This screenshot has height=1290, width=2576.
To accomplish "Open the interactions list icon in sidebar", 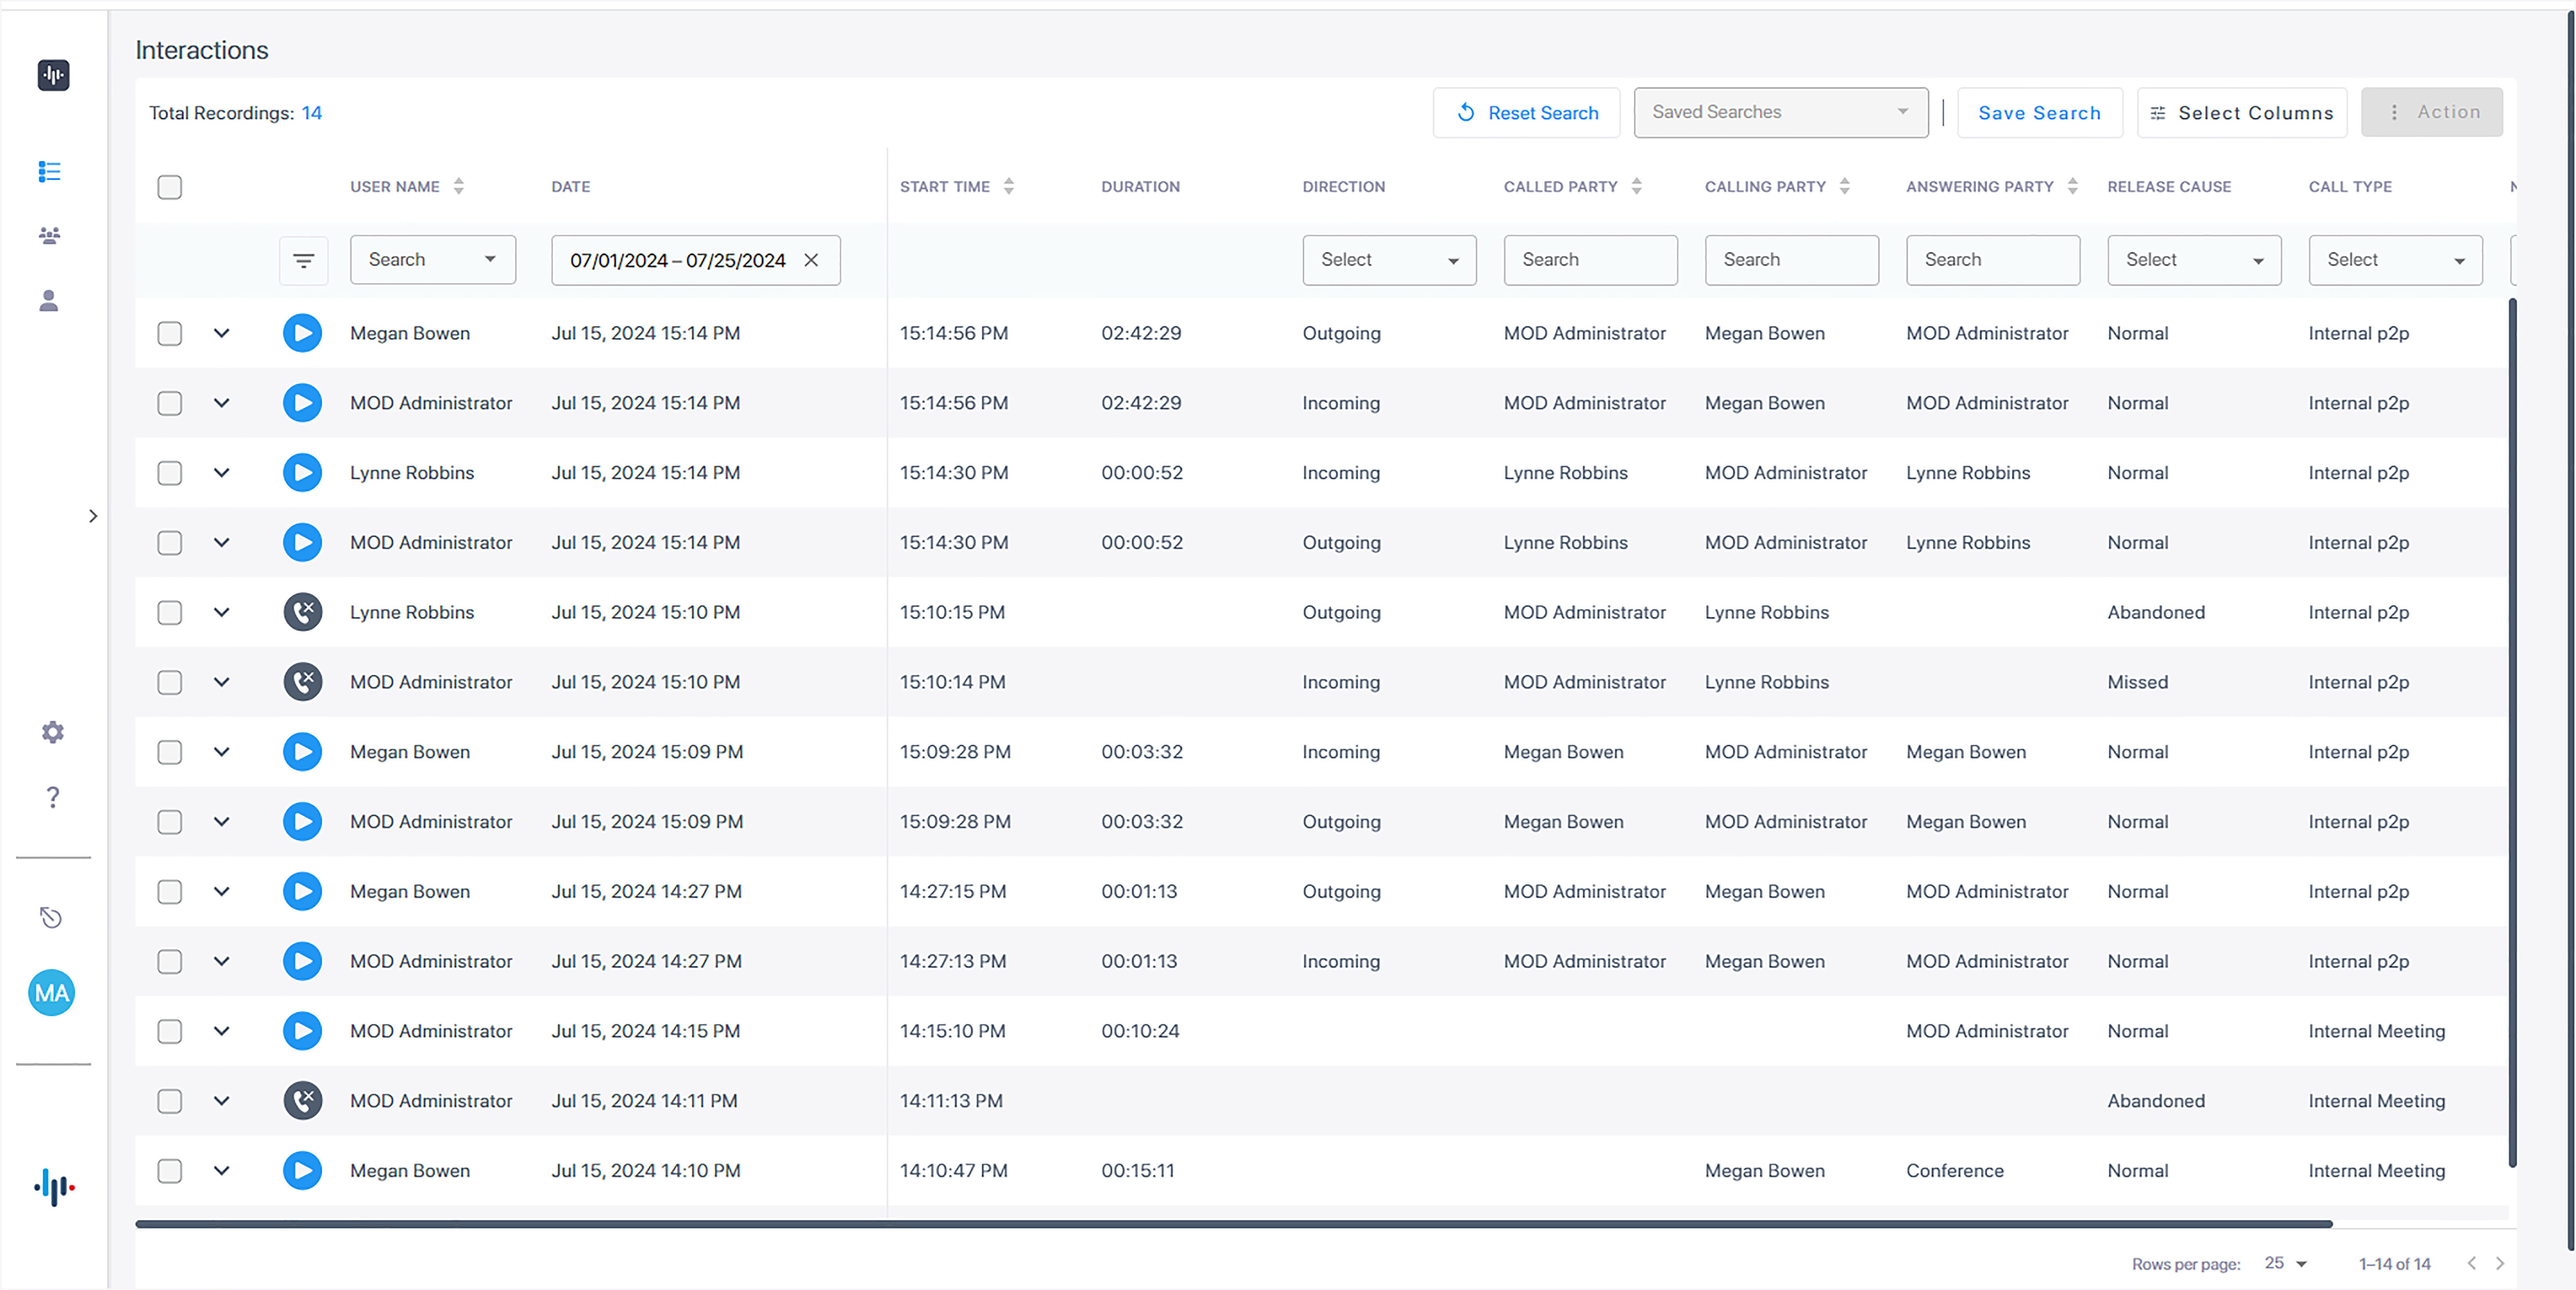I will (x=49, y=172).
